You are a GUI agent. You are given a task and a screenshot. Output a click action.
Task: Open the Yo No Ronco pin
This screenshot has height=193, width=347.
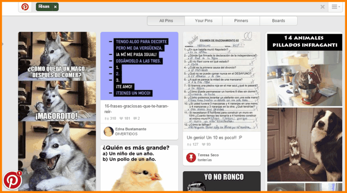[222, 181]
